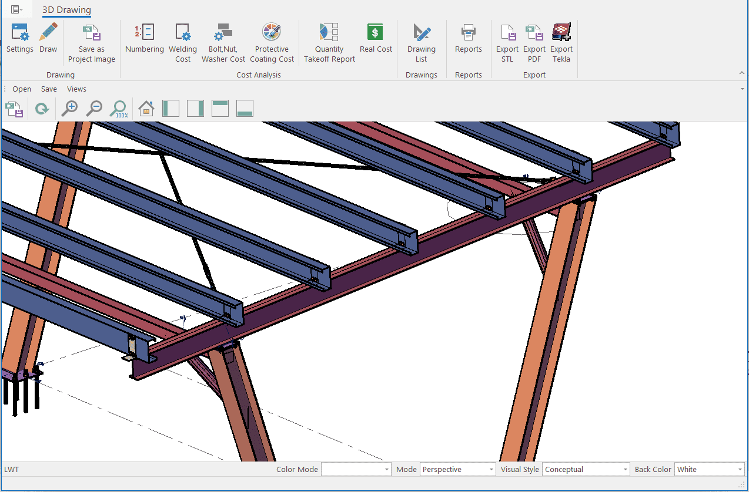This screenshot has width=749, height=492.
Task: Click the Zoom In magnifier icon
Action: 70,109
